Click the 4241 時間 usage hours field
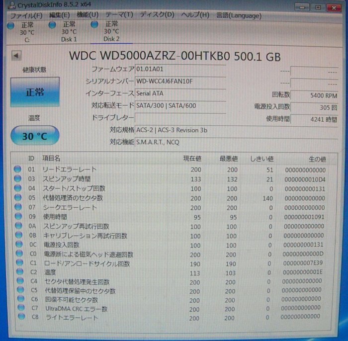Viewport: 348px width, 341px height. [314, 119]
